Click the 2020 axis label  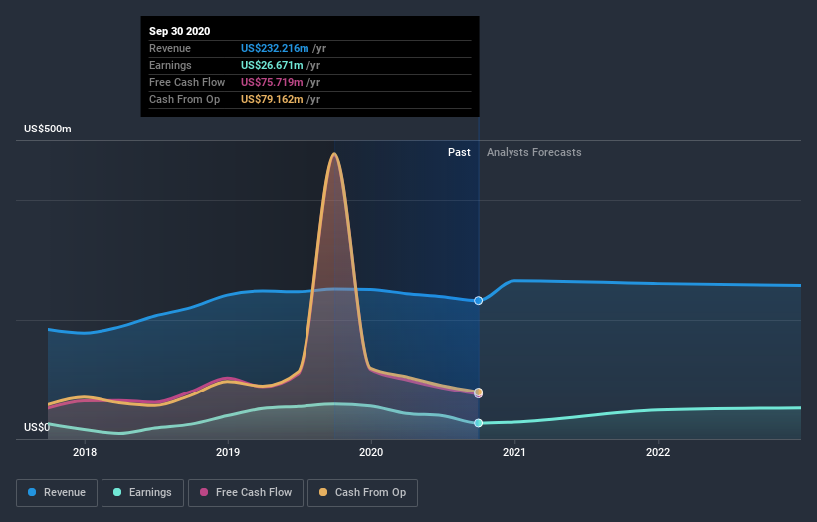point(371,452)
